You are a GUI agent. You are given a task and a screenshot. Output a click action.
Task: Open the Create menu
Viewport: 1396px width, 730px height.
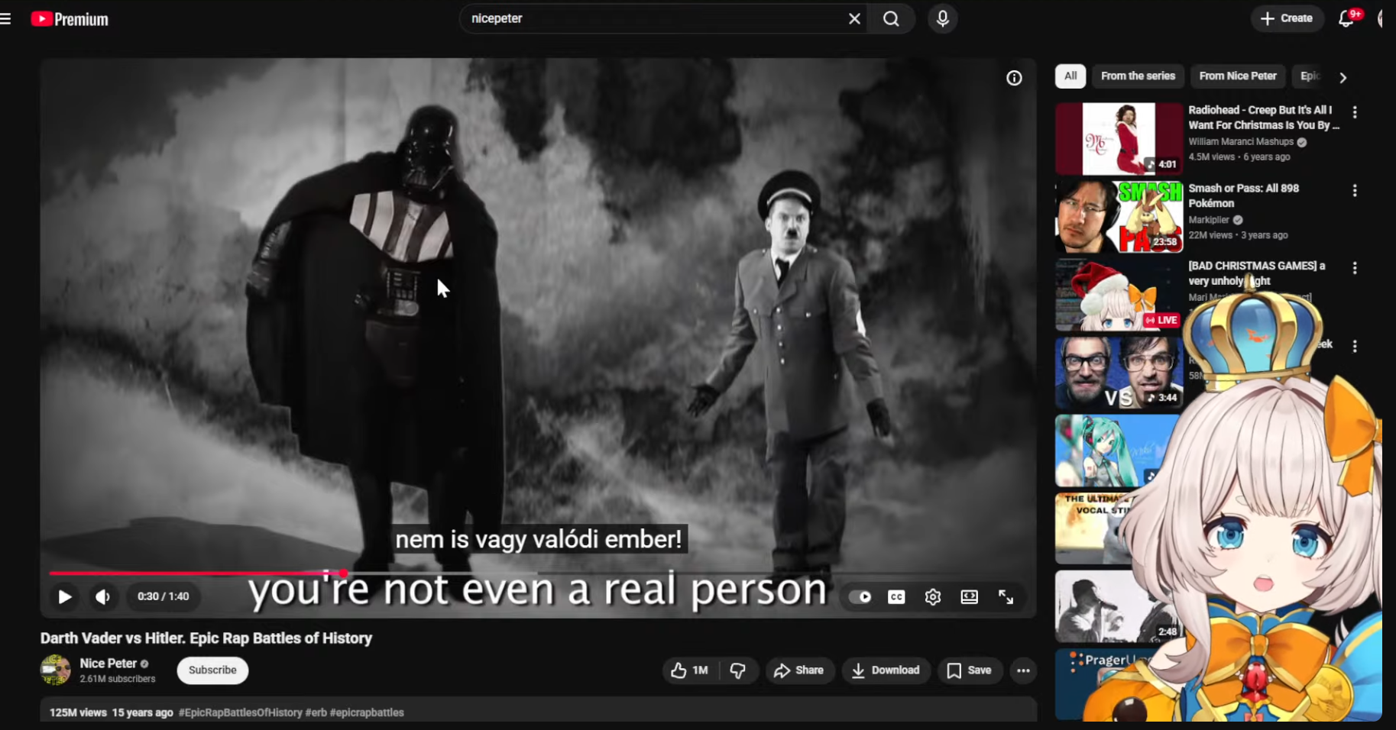(1287, 18)
